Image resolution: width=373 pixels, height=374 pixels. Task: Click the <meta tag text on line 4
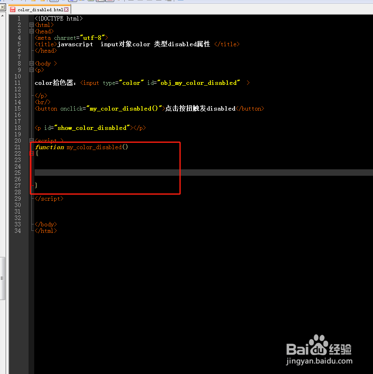[x=43, y=38]
